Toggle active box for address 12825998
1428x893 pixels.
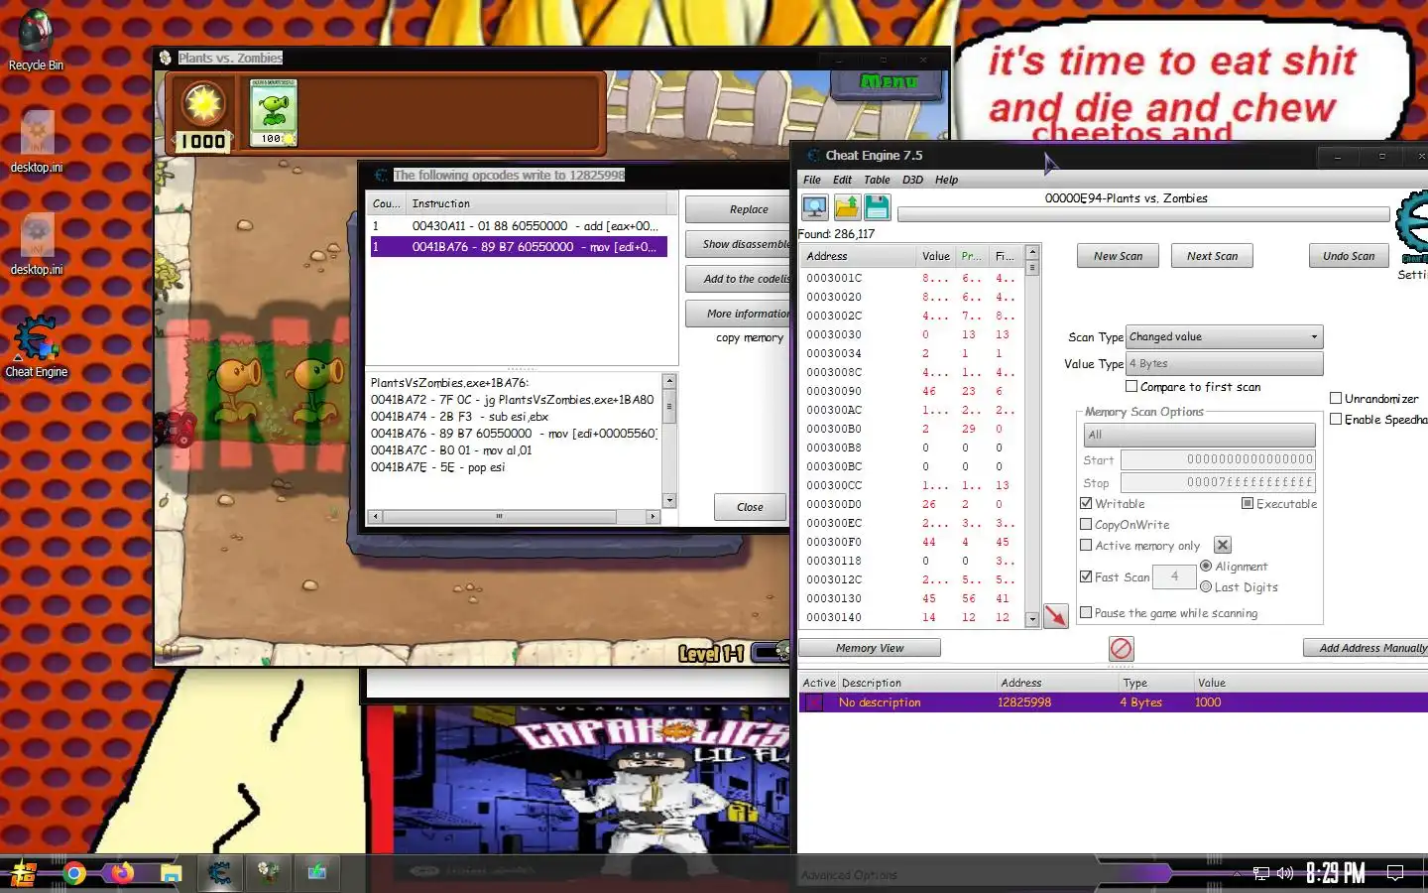tap(814, 702)
